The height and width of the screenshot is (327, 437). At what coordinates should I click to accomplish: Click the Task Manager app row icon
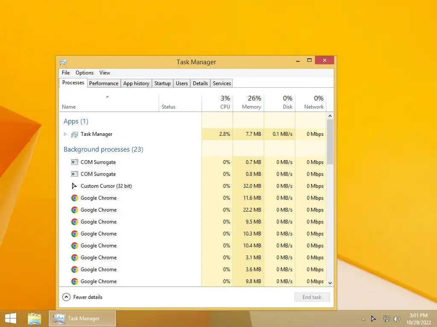(75, 134)
